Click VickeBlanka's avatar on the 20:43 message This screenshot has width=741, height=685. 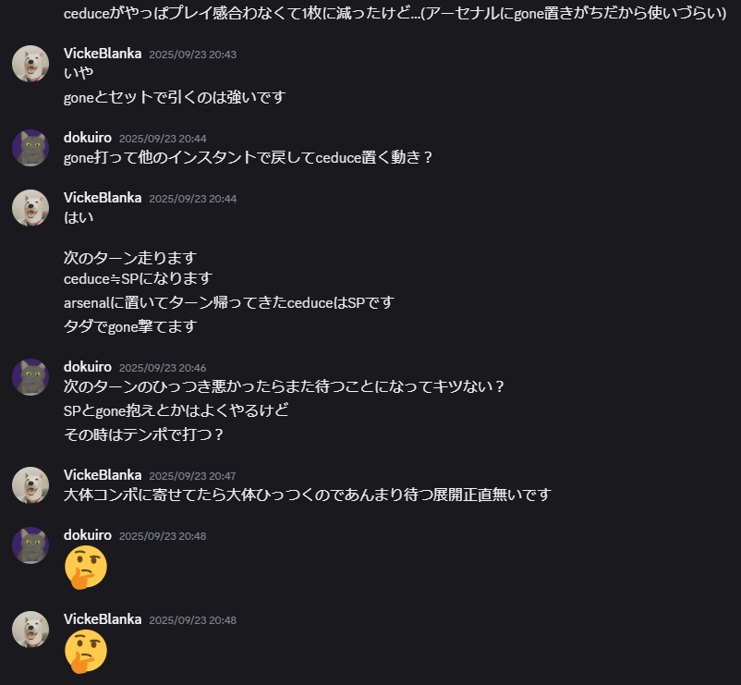point(30,64)
